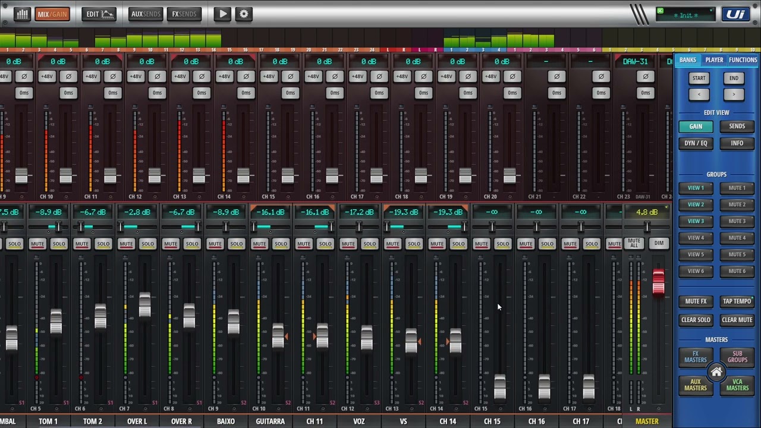The image size is (761, 428).
Task: Invert phase on gain strip CH 22
Action: [x=601, y=76]
